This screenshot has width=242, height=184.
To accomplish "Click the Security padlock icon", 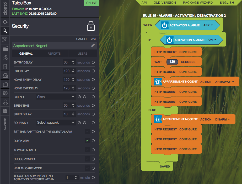I will [x=91, y=26].
